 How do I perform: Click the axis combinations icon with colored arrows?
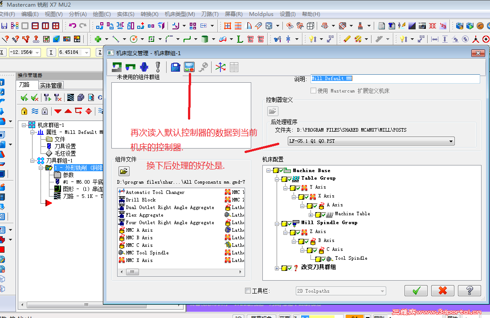point(220,67)
